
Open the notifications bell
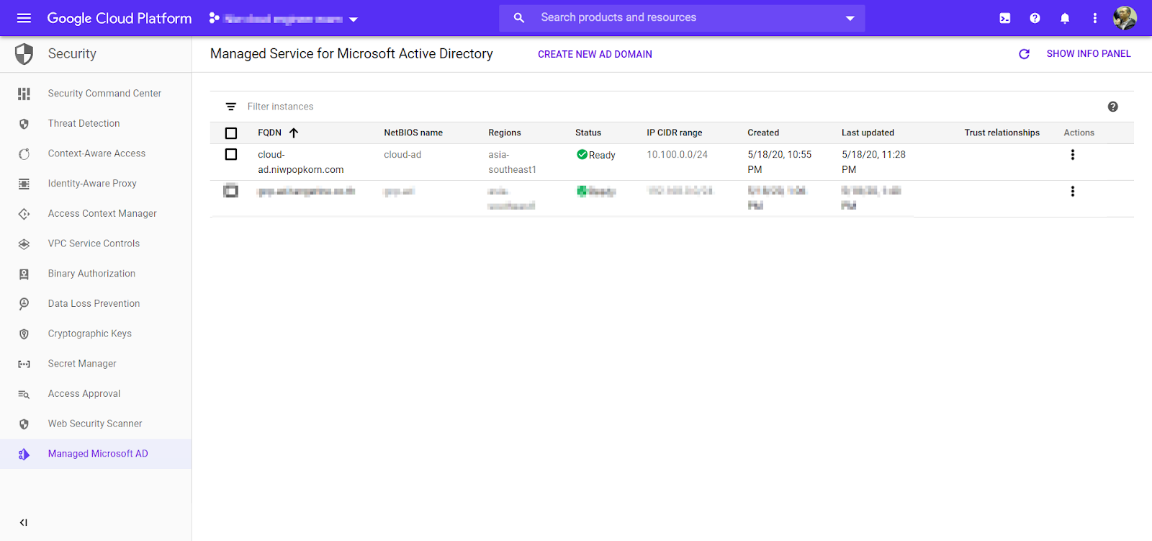[1065, 18]
